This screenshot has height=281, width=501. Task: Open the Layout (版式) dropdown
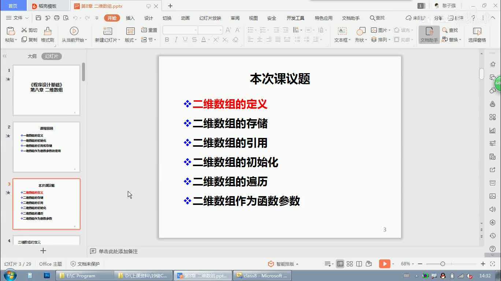point(131,40)
